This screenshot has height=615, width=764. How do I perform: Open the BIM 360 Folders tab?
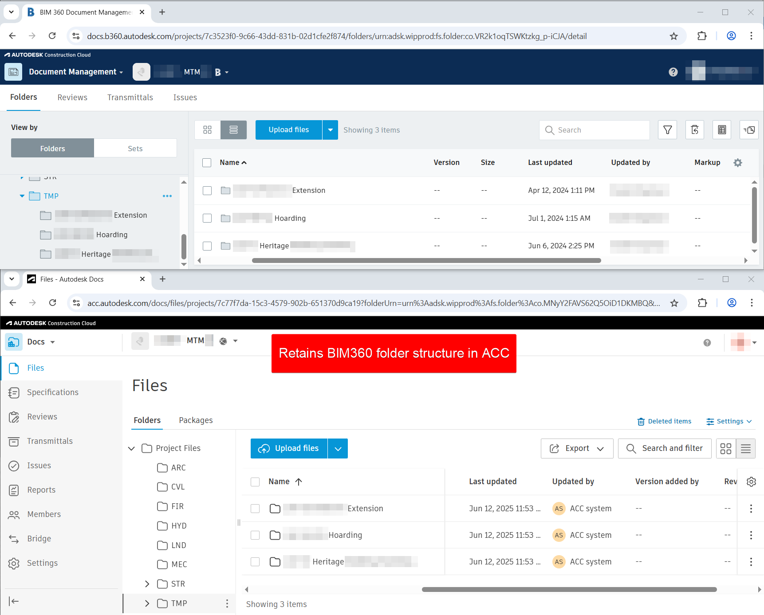pyautogui.click(x=24, y=97)
